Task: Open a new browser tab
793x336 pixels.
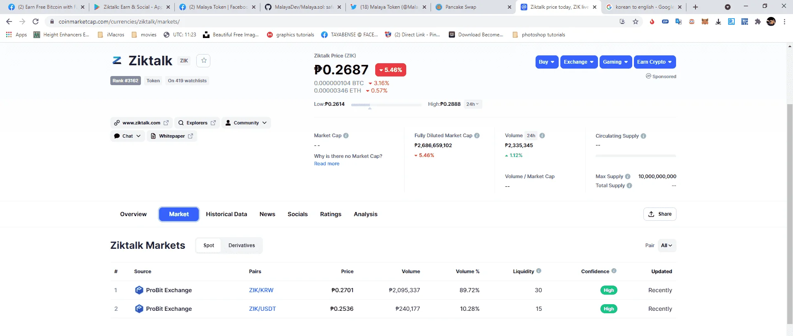Action: [x=695, y=7]
